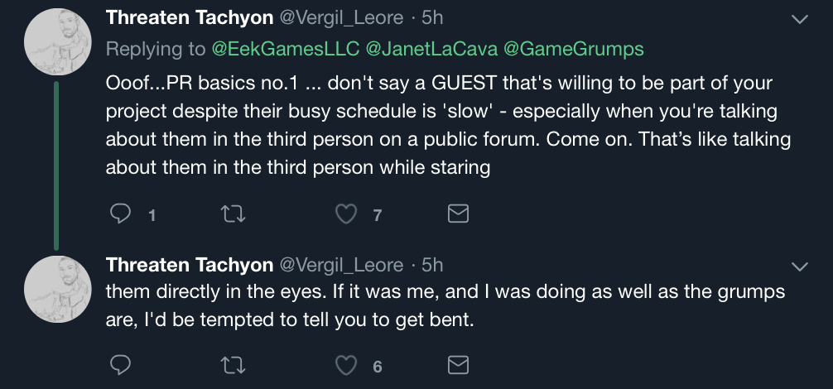
Task: Reply to the second tweet via comment icon
Action: tap(121, 365)
